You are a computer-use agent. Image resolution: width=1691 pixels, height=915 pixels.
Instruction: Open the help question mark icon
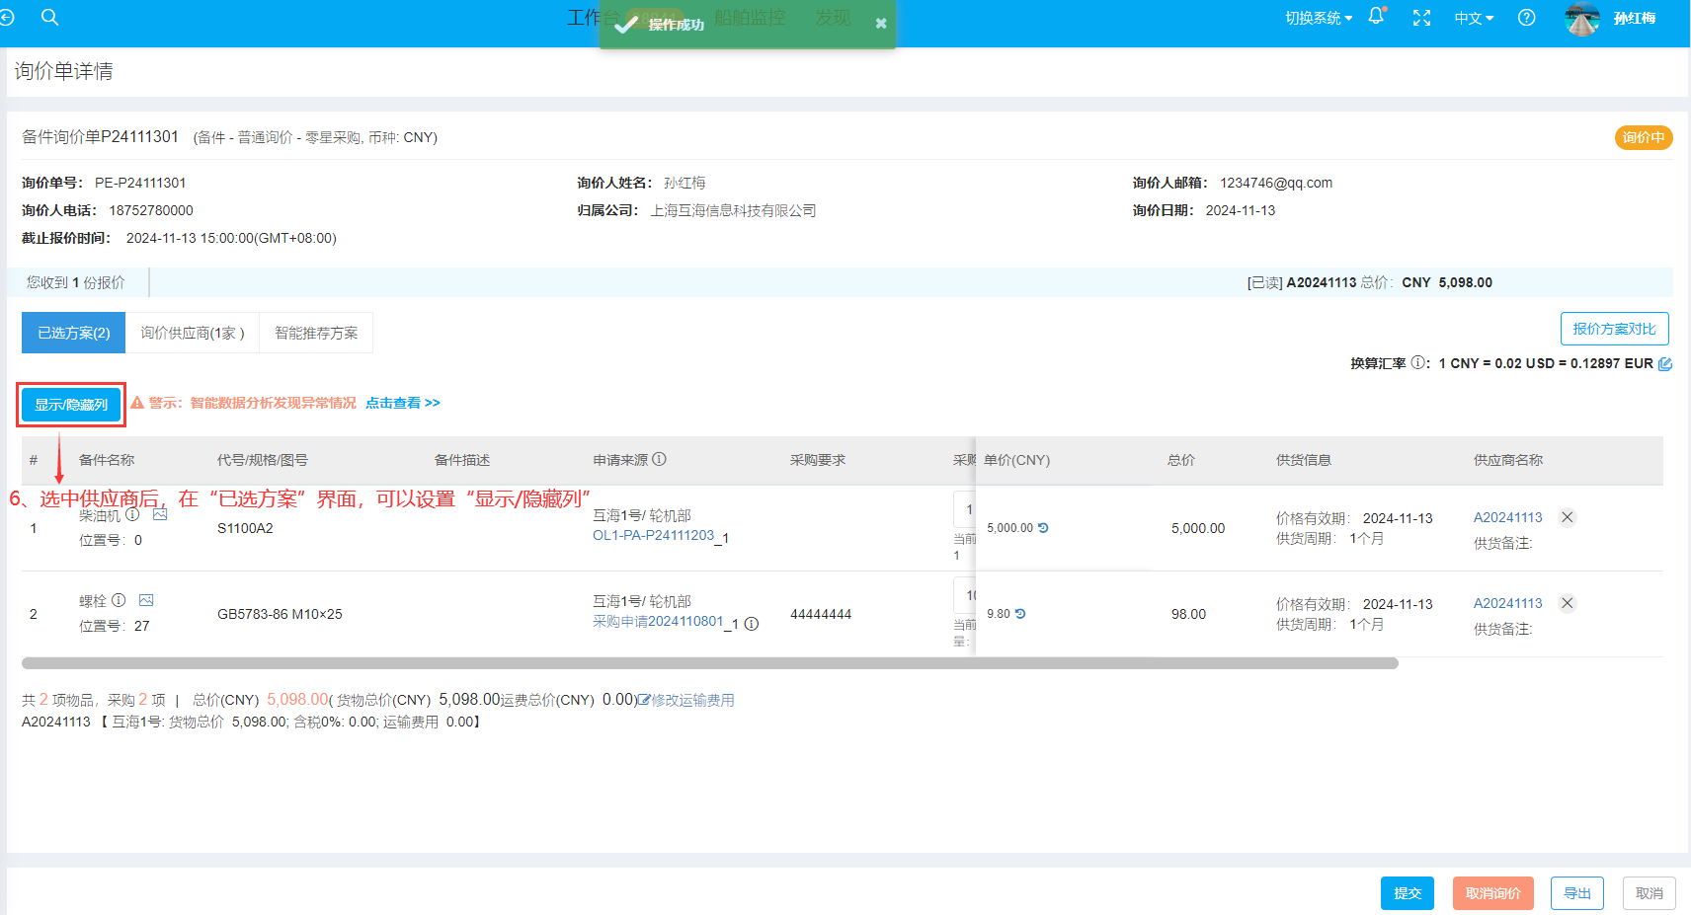pyautogui.click(x=1526, y=18)
